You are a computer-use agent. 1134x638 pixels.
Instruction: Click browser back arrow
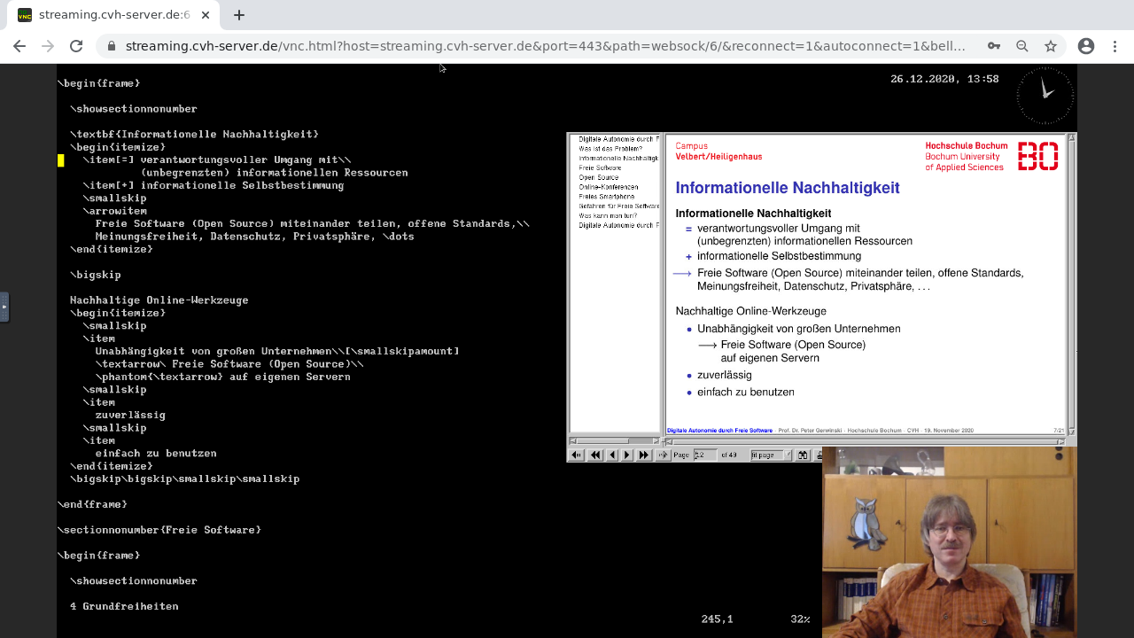click(19, 46)
